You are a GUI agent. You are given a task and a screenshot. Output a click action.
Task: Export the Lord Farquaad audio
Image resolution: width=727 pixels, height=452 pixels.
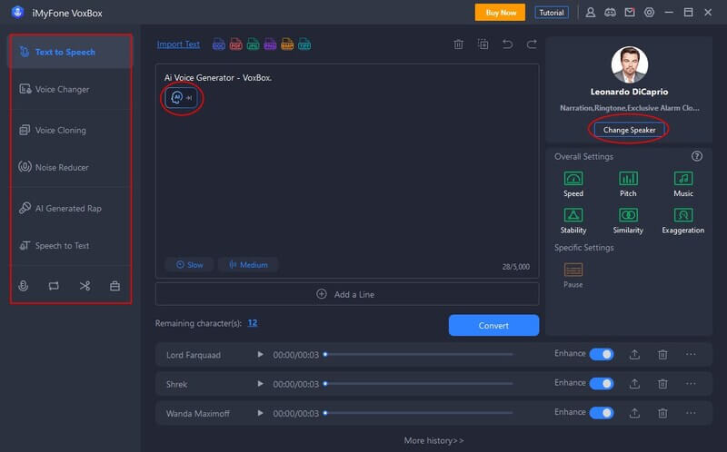pyautogui.click(x=634, y=355)
